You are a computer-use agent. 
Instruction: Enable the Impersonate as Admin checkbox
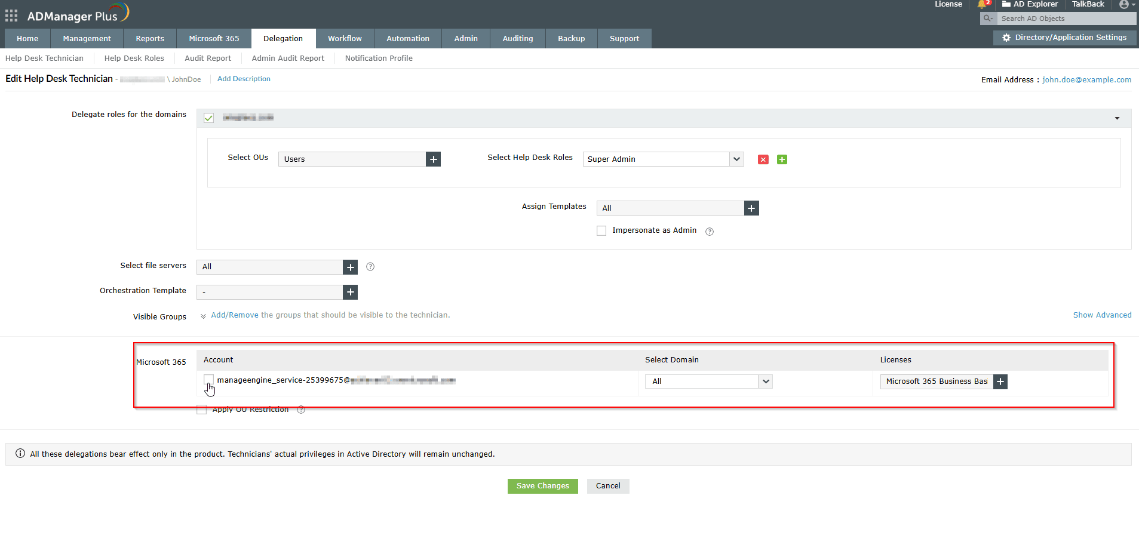[x=601, y=231]
